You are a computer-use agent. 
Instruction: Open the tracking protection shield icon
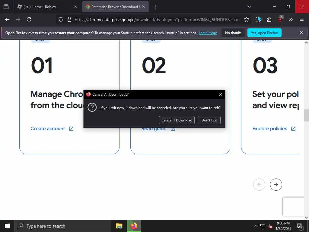pyautogui.click(x=61, y=19)
